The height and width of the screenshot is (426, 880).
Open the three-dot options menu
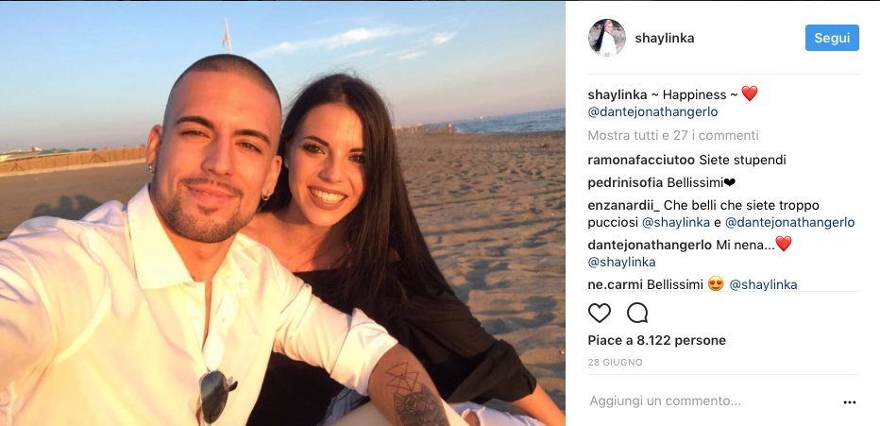pos(850,401)
